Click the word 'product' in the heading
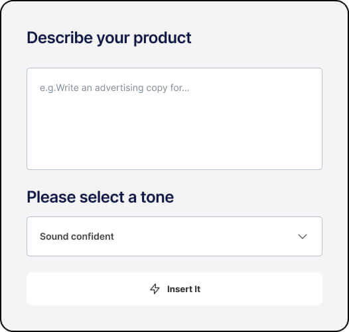Screen dimensions: 349x332 coord(163,39)
